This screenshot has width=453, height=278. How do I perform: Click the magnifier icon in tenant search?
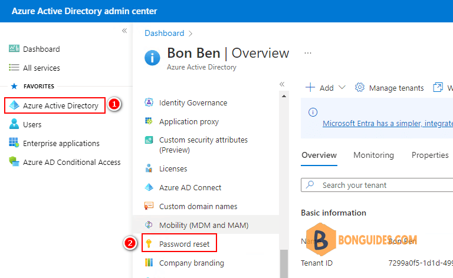(310, 184)
